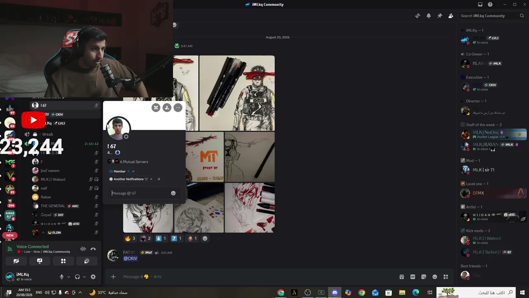Open the more options menu on the profile popout
The width and height of the screenshot is (529, 298).
tap(178, 108)
